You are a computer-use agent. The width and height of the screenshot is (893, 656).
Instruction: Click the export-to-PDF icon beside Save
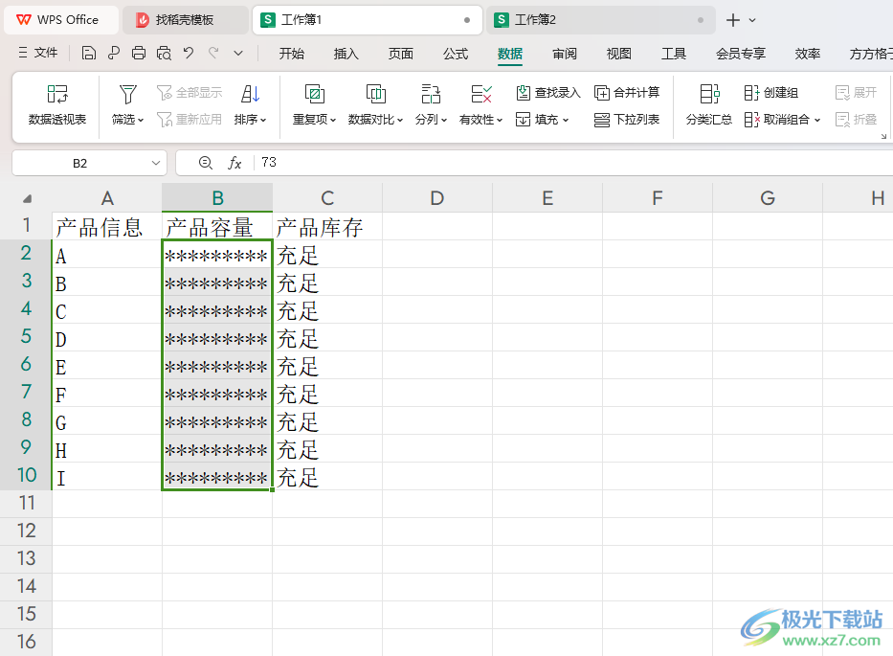point(113,53)
